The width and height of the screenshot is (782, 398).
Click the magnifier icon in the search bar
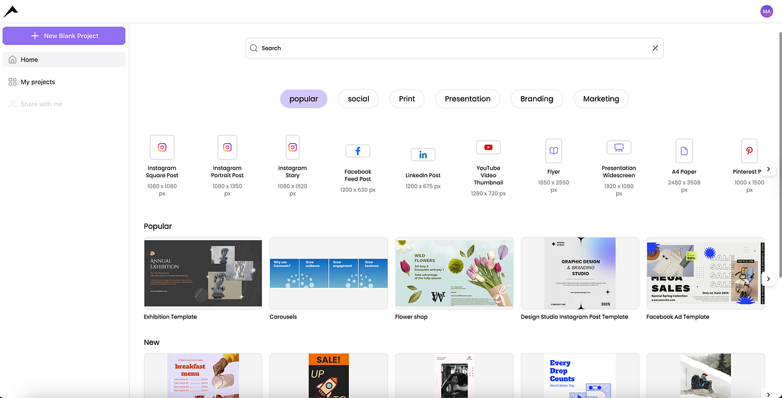click(253, 48)
